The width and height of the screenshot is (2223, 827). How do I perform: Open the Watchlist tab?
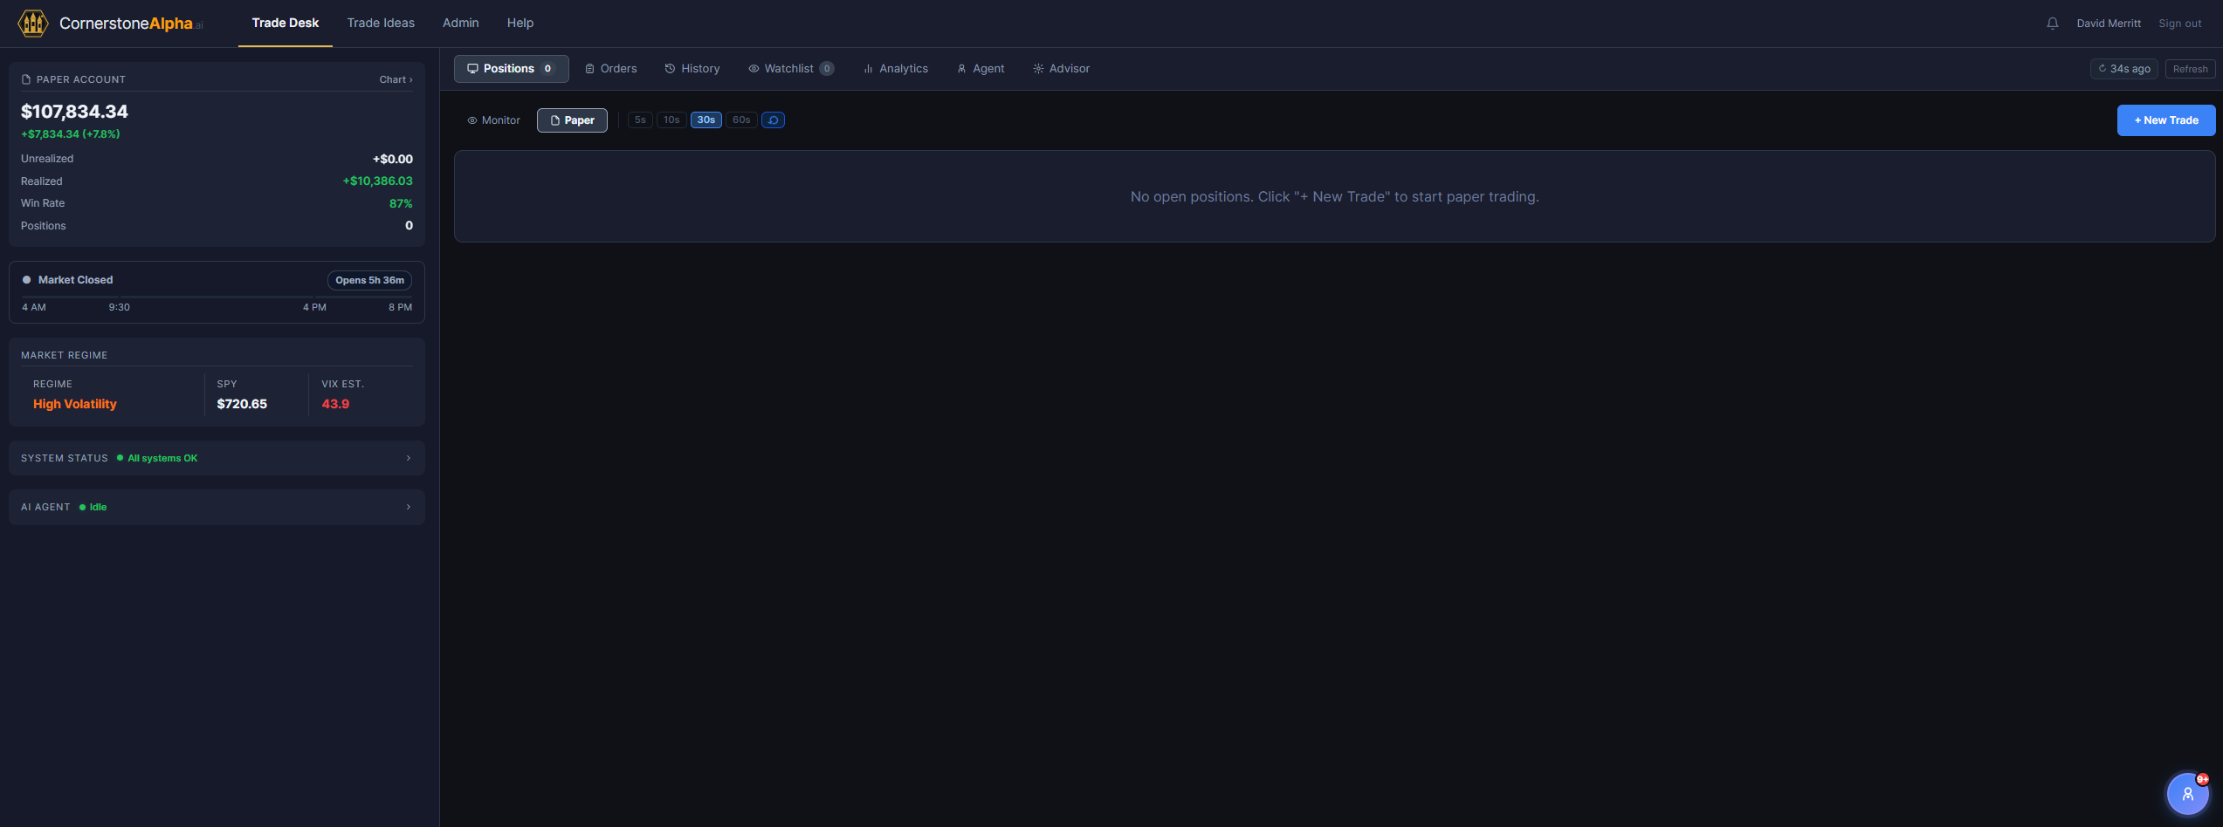click(x=791, y=69)
